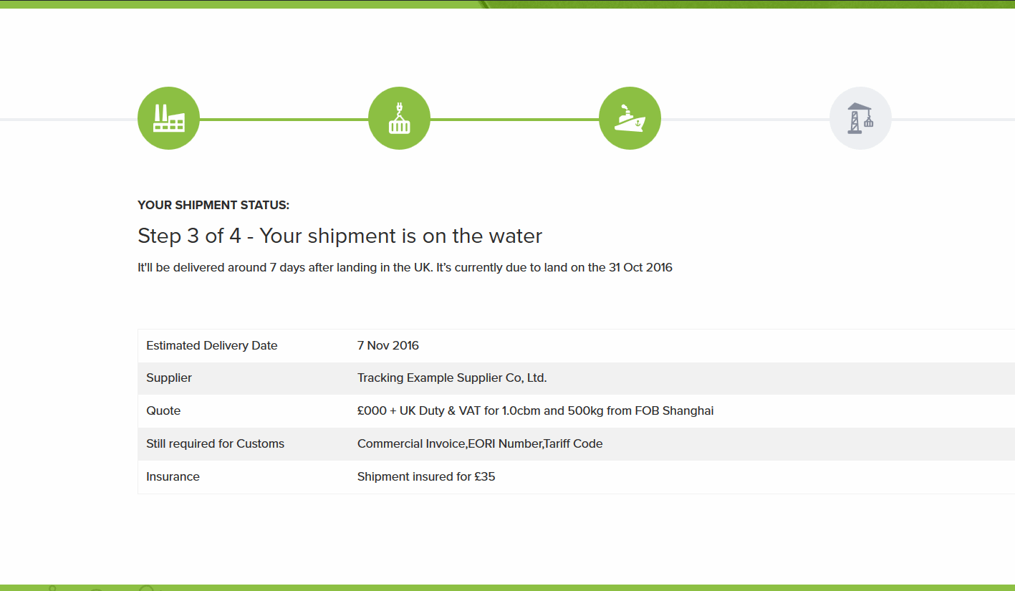Open the YOUR SHIPMENT STATUS heading
The height and width of the screenshot is (591, 1015).
click(213, 205)
